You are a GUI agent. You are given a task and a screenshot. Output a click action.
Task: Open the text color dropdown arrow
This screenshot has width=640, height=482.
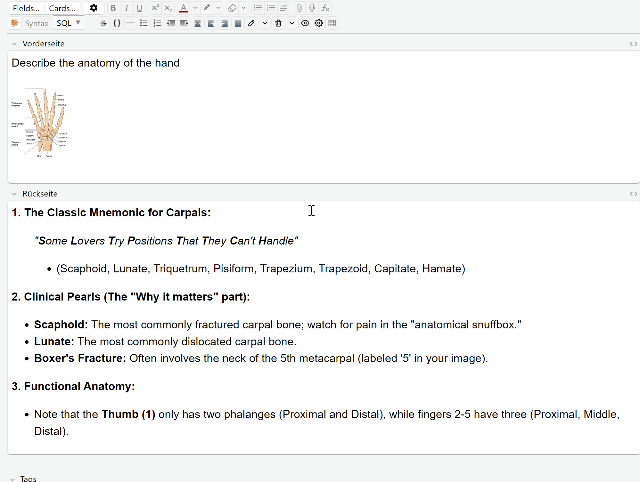pyautogui.click(x=195, y=8)
